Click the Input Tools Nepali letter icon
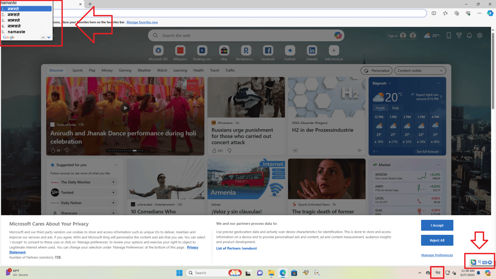Screen dimensions: 496x279 pyautogui.click(x=480, y=262)
